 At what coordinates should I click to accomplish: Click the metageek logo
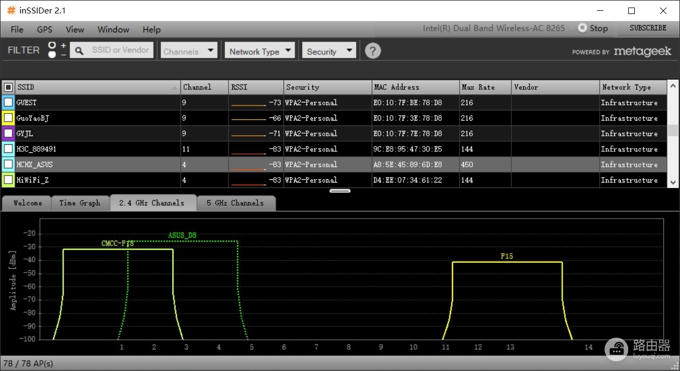(x=622, y=51)
